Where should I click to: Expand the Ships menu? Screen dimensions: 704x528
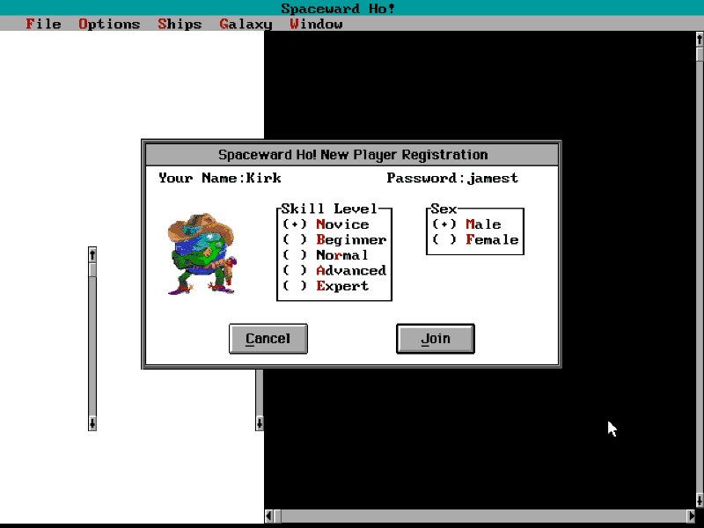180,24
